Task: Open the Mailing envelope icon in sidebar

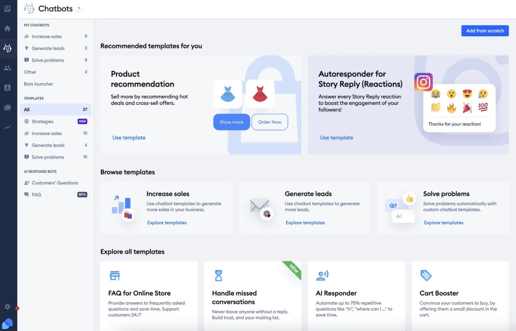Action: pos(8,107)
